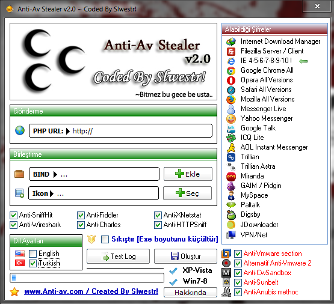Click the progress bar at the bottom
334x304 pixels.
click(87, 278)
